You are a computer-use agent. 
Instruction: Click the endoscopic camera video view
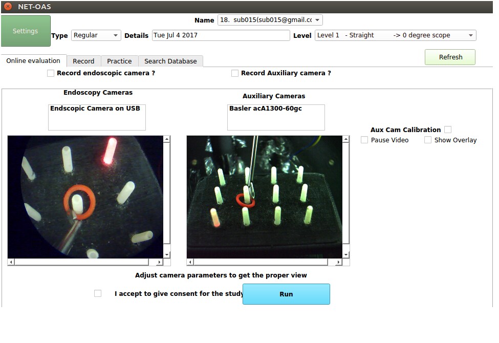click(x=85, y=197)
